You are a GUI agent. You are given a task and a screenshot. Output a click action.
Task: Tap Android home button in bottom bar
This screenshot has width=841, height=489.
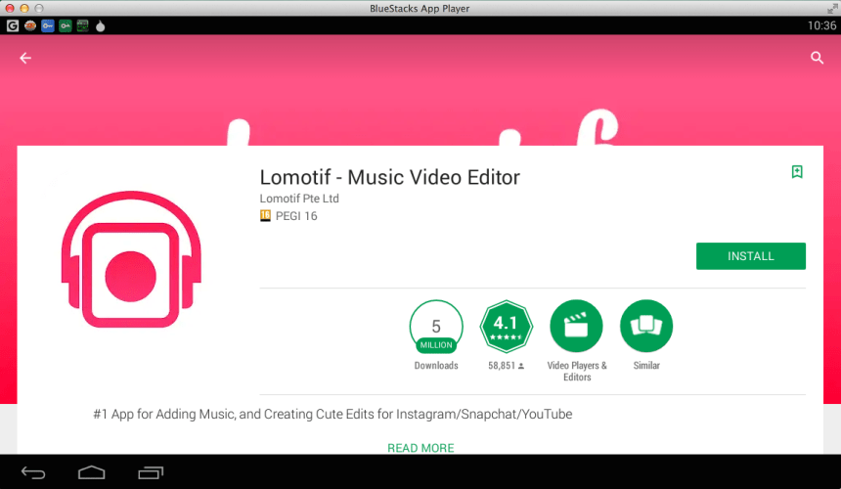pyautogui.click(x=92, y=472)
